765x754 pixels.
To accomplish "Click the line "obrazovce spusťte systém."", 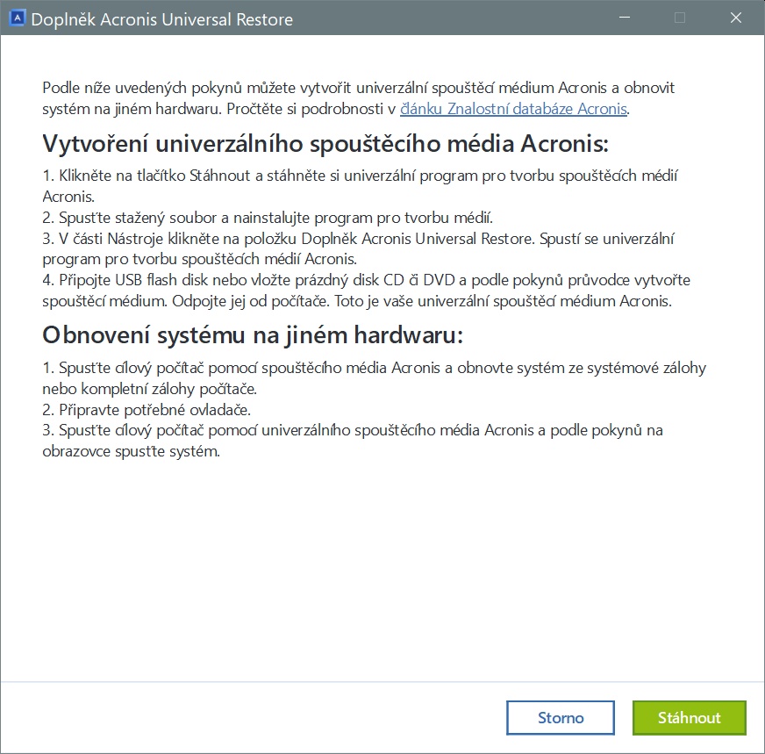I will coord(132,451).
